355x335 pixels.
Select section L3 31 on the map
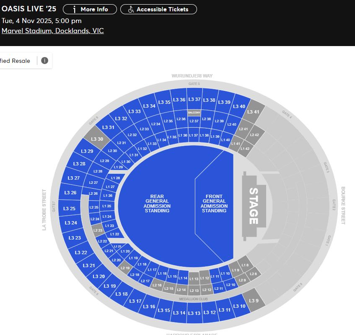[108, 127]
